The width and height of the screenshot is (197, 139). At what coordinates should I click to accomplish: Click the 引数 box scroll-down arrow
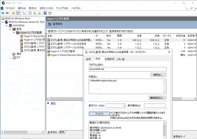tap(164, 92)
